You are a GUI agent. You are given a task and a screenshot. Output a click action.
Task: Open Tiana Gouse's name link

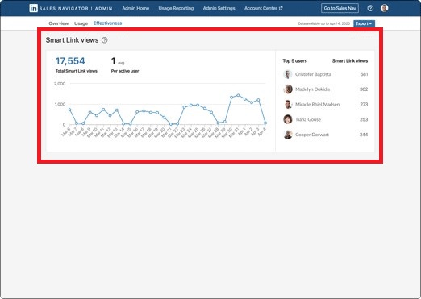pos(308,119)
